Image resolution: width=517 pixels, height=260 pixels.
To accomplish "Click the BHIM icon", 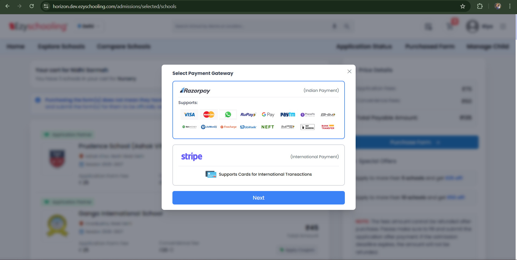I will click(x=328, y=115).
